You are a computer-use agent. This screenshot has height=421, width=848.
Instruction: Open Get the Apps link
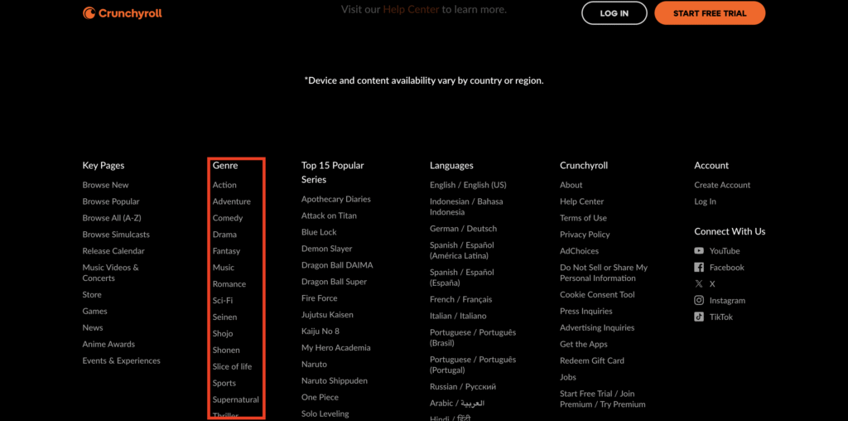(584, 344)
